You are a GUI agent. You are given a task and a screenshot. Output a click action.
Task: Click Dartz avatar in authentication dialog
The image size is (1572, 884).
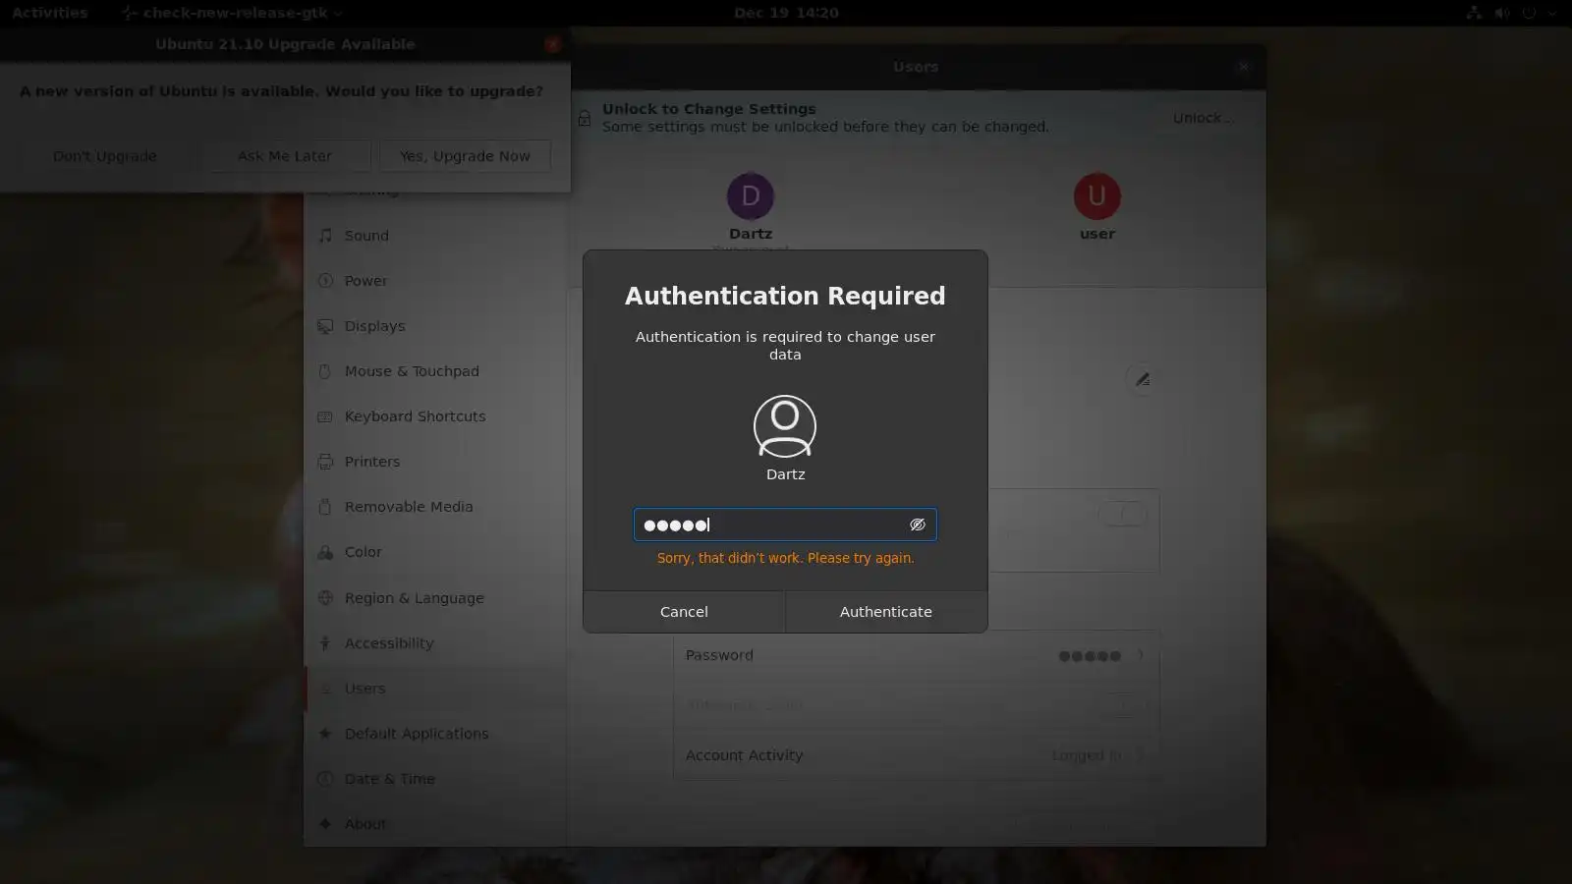pos(784,426)
